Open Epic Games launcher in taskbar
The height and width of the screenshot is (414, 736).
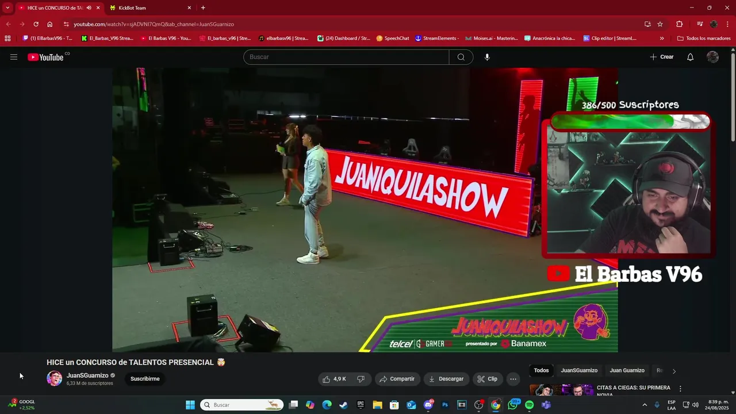pyautogui.click(x=361, y=405)
